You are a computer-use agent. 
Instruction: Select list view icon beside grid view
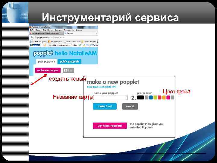[71, 70]
